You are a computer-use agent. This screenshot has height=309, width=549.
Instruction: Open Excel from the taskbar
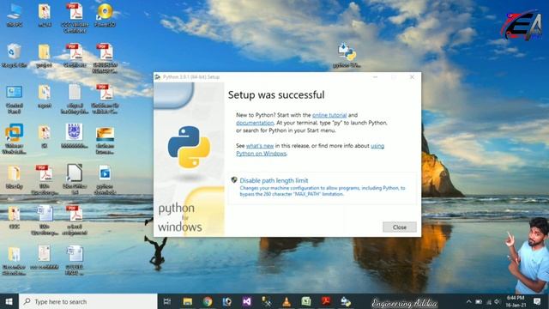pyautogui.click(x=306, y=301)
